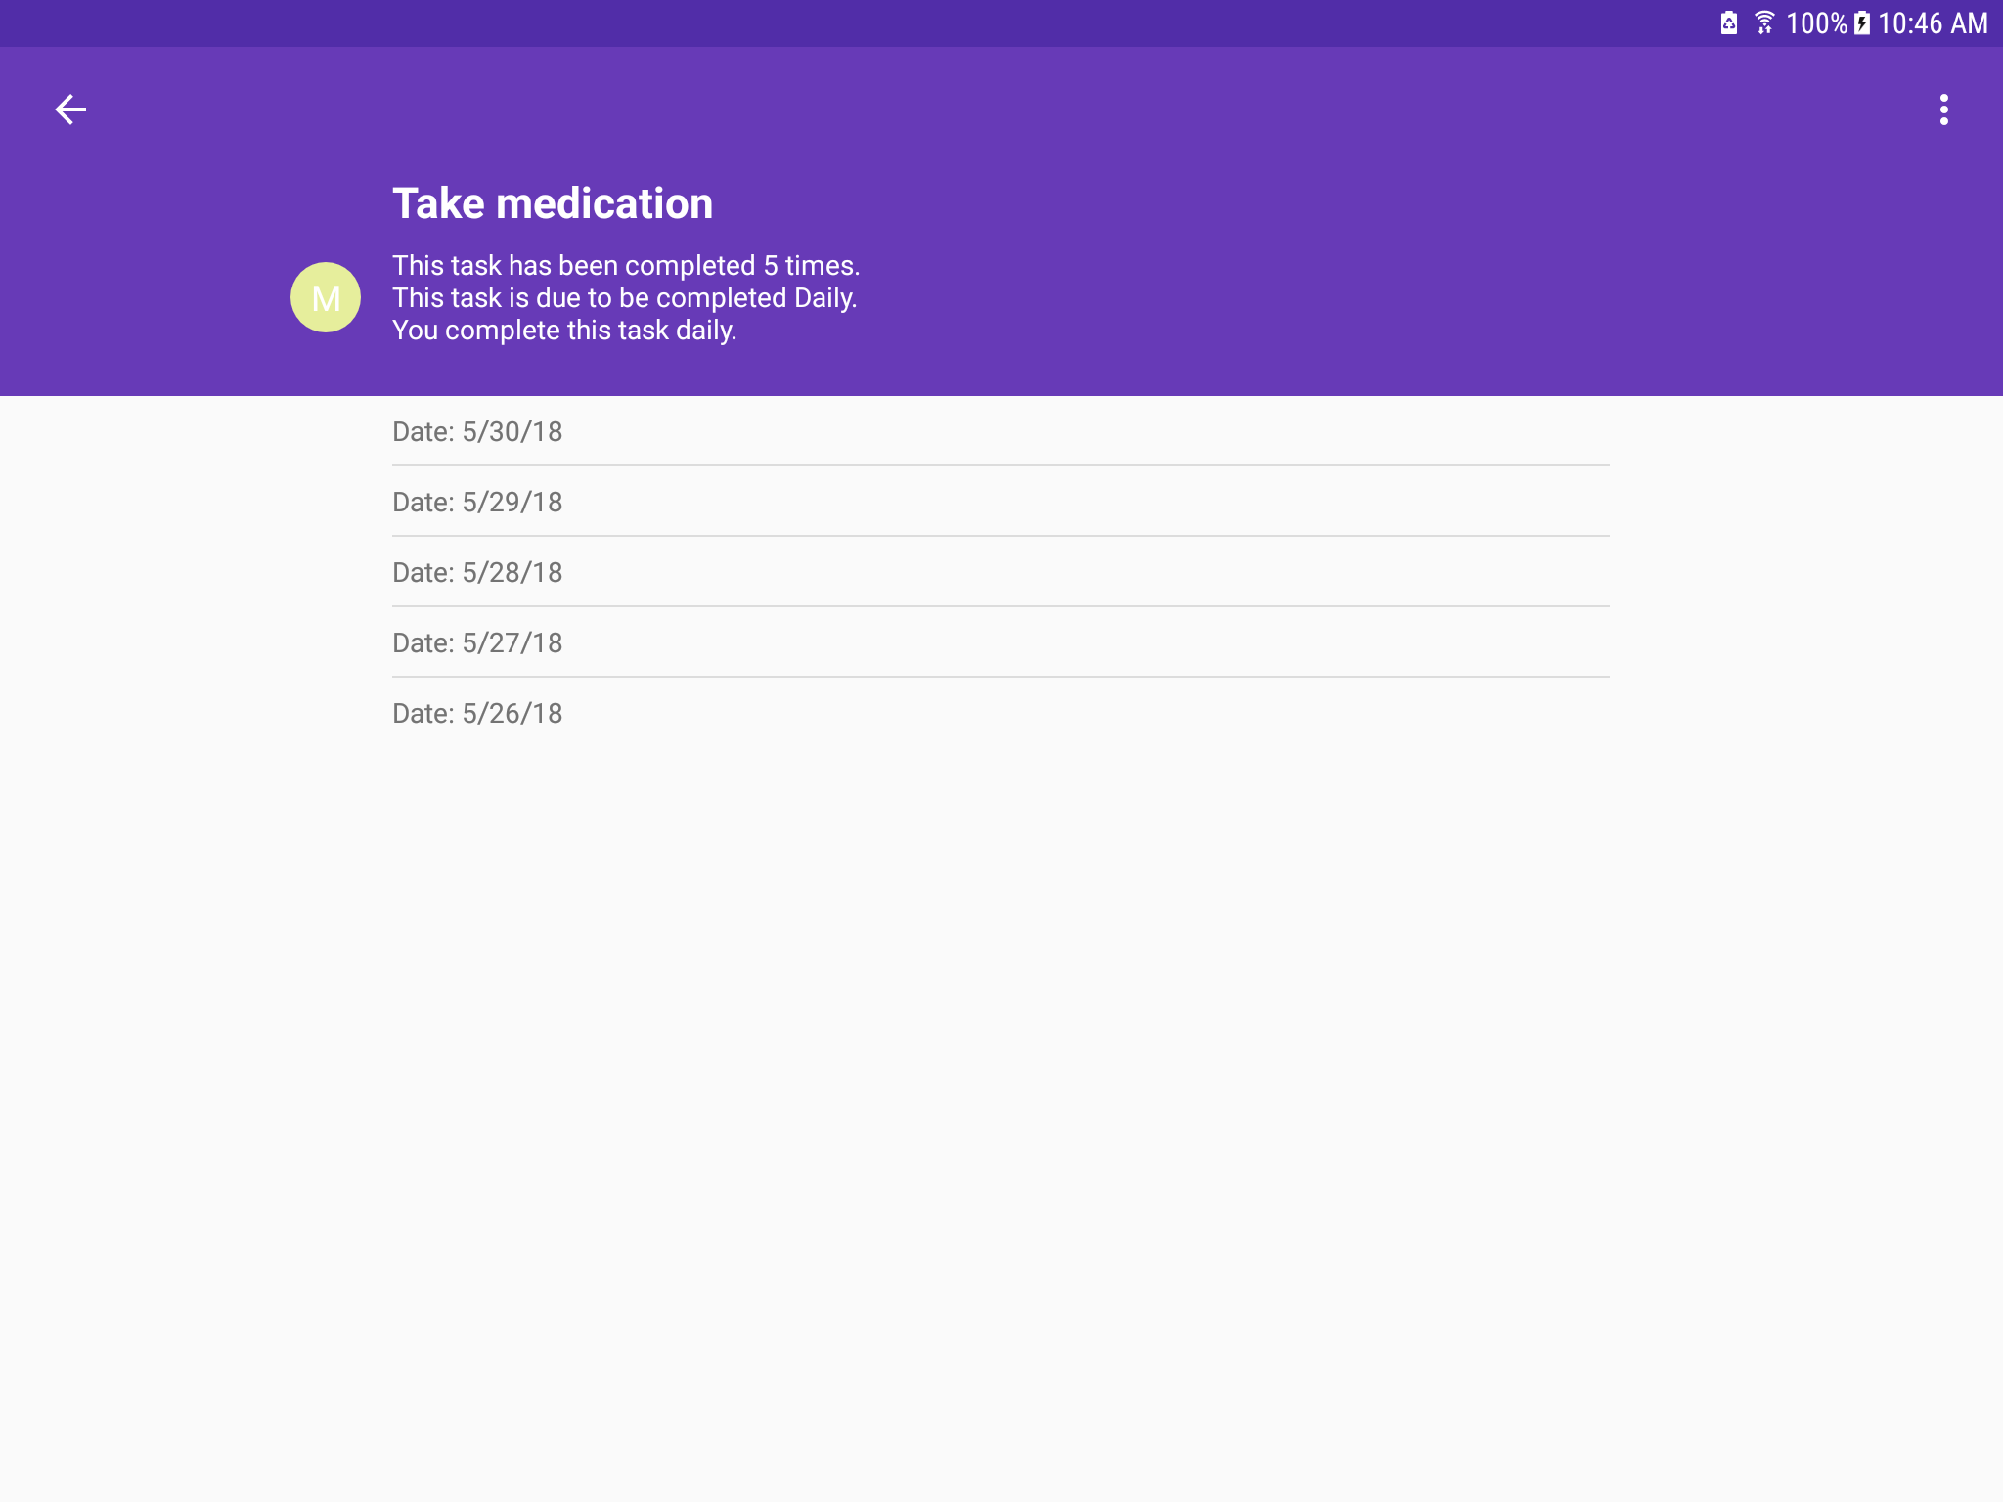This screenshot has height=1502, width=2003.
Task: Select the entry Date: 5/29/18
Action: click(1001, 502)
